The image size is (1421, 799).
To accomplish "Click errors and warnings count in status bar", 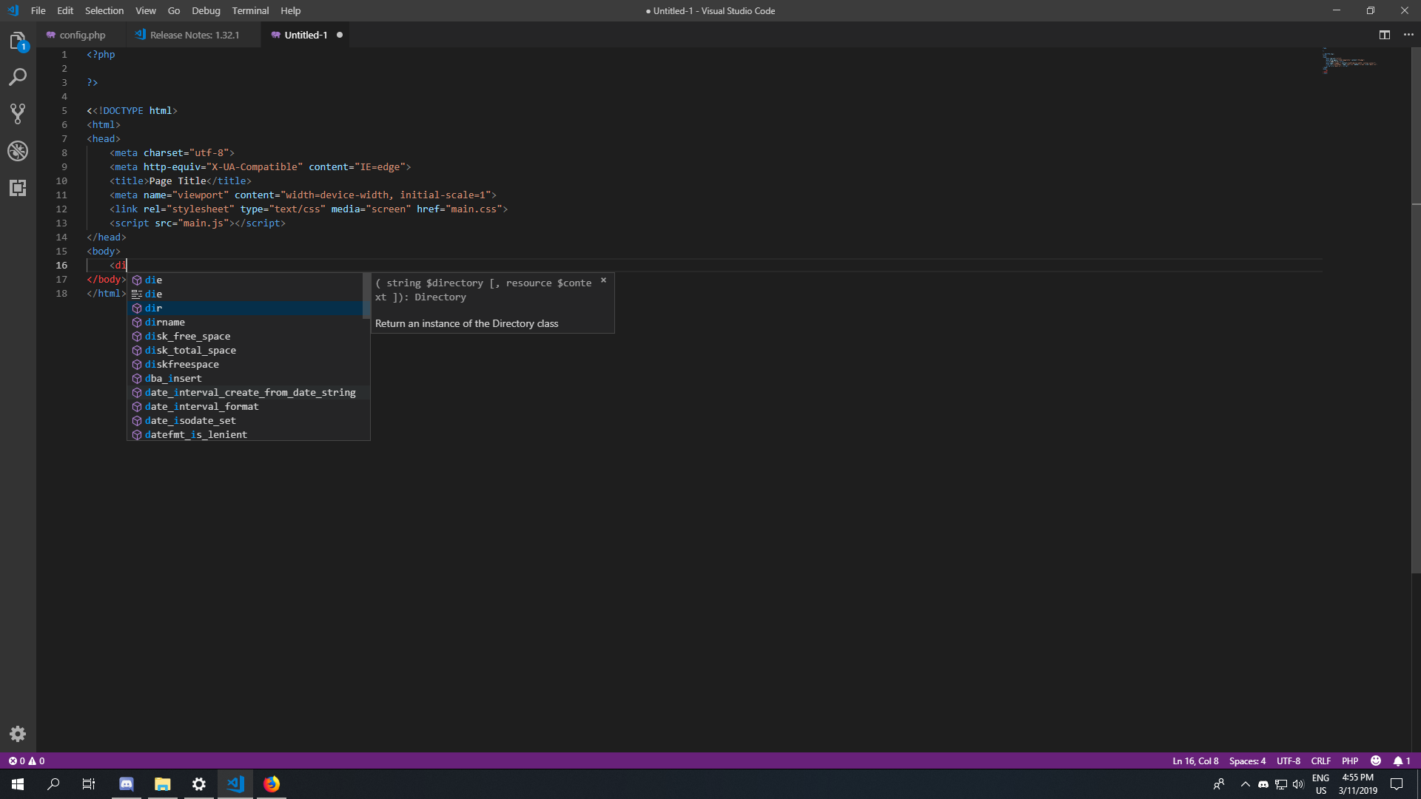I will (x=27, y=761).
